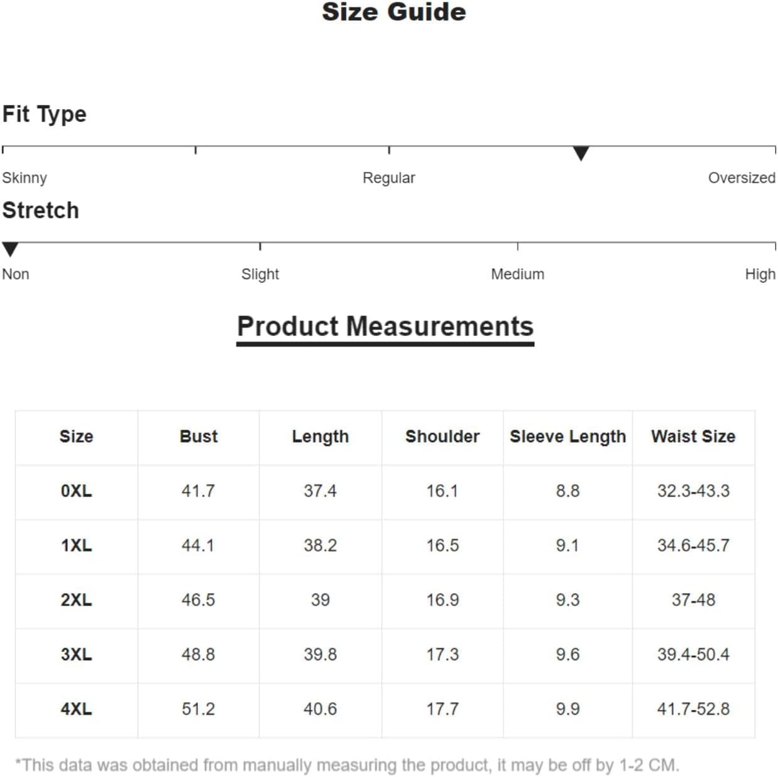Select the 2XL size row label

[76, 600]
